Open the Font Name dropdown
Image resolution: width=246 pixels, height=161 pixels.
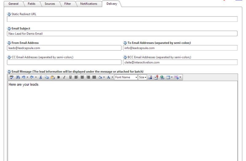(126, 77)
